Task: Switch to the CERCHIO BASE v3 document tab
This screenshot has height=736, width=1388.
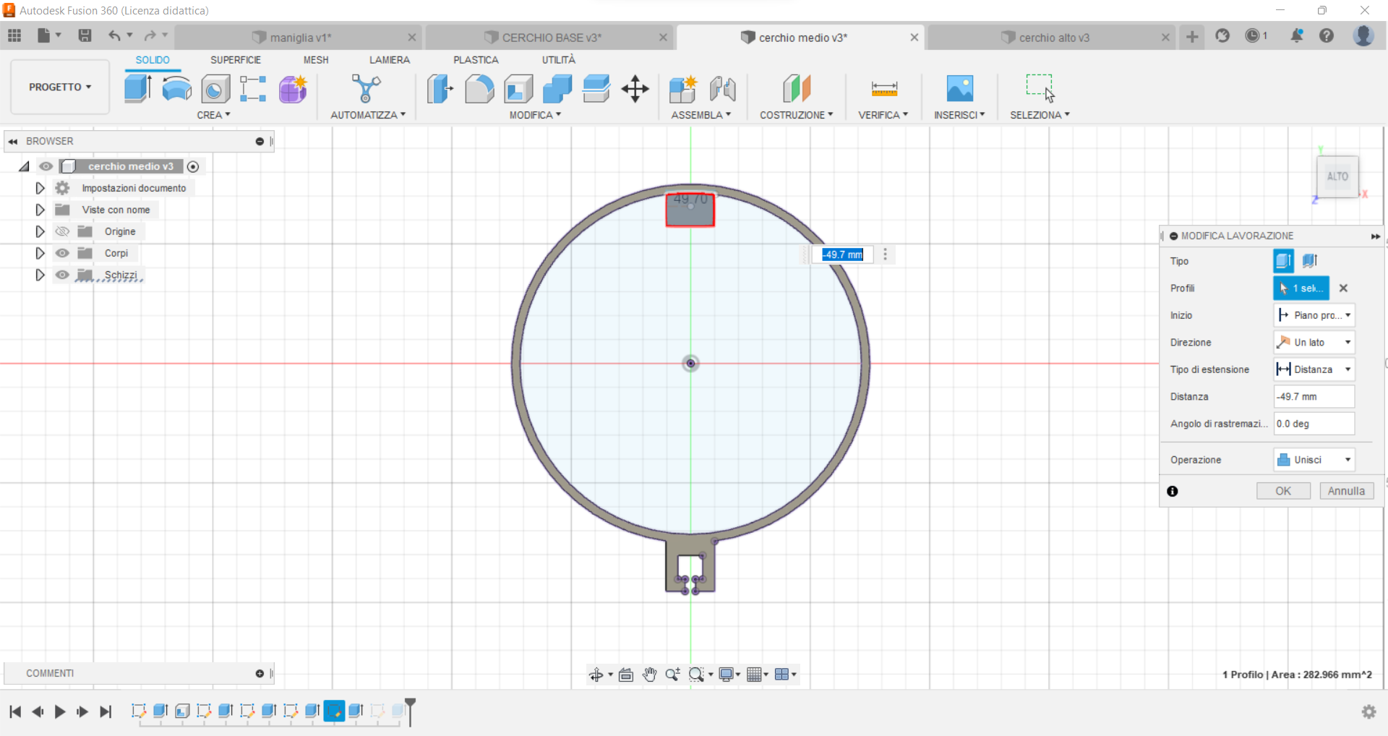Action: click(551, 37)
